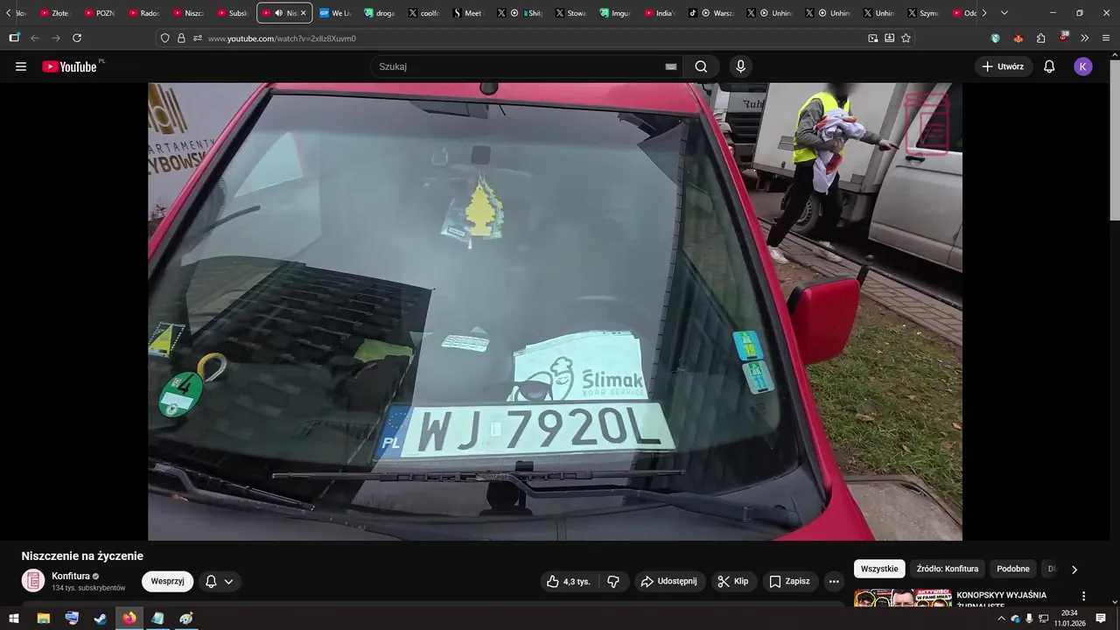Reload the page in Firefox
Screen dimensions: 1120x630
77,38
